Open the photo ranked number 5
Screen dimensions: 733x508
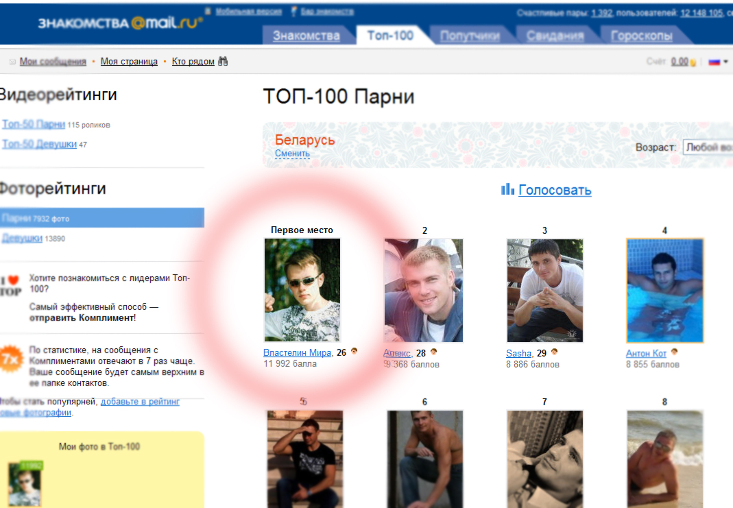(305, 459)
